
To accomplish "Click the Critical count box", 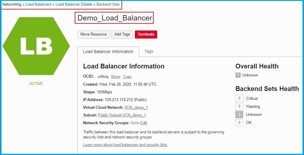I will coord(239,98).
